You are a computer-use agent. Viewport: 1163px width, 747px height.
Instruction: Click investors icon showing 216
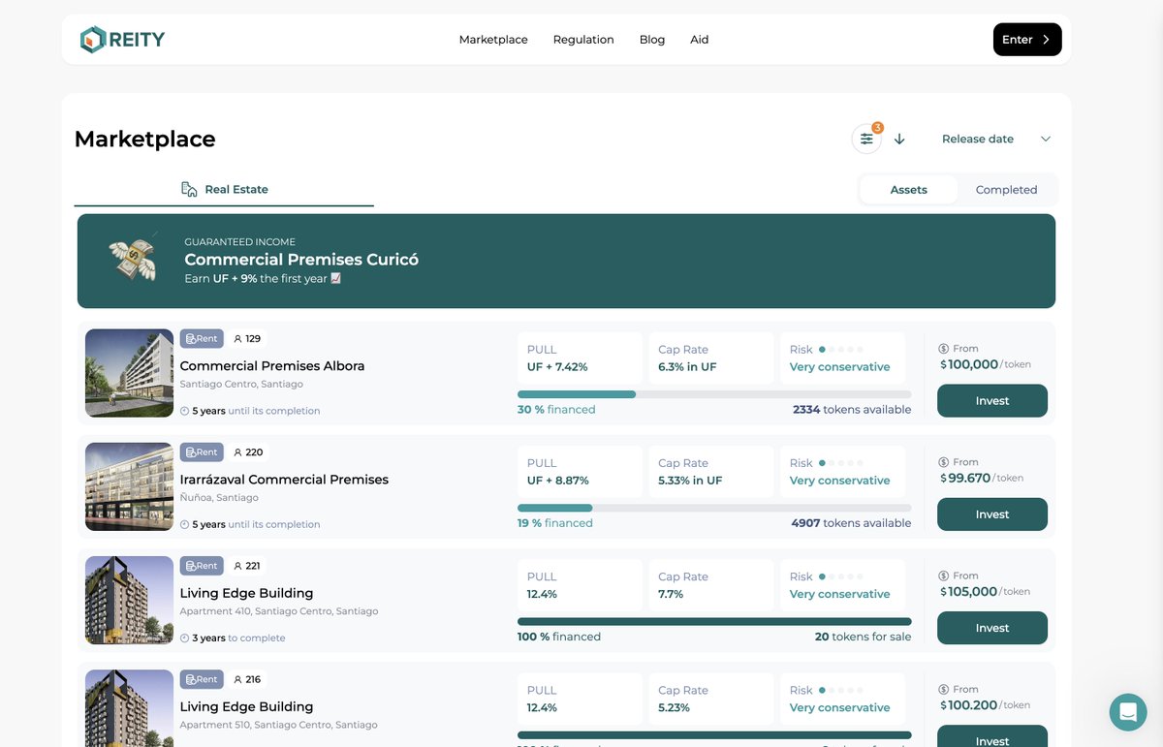pos(238,679)
